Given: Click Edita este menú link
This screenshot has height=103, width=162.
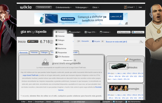Looking at the screenshot, I should 68,61.
